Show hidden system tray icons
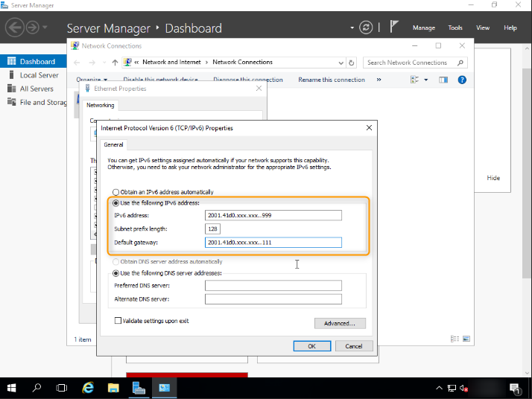The width and height of the screenshot is (532, 399). (439, 388)
